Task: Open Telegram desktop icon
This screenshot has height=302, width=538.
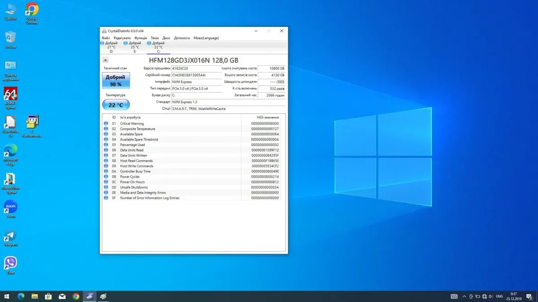Action: coord(10,236)
